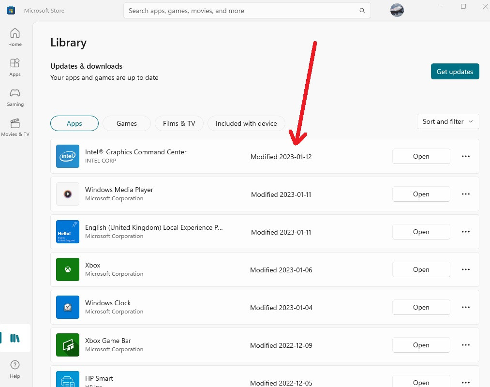Click the Xbox Game Bar title text

(108, 341)
